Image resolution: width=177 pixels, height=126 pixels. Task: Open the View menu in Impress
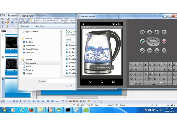tap(15, 19)
